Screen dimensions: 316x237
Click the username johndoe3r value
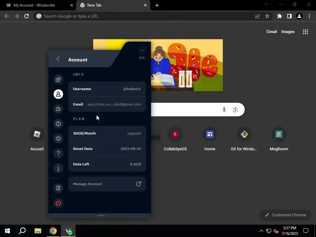point(132,89)
